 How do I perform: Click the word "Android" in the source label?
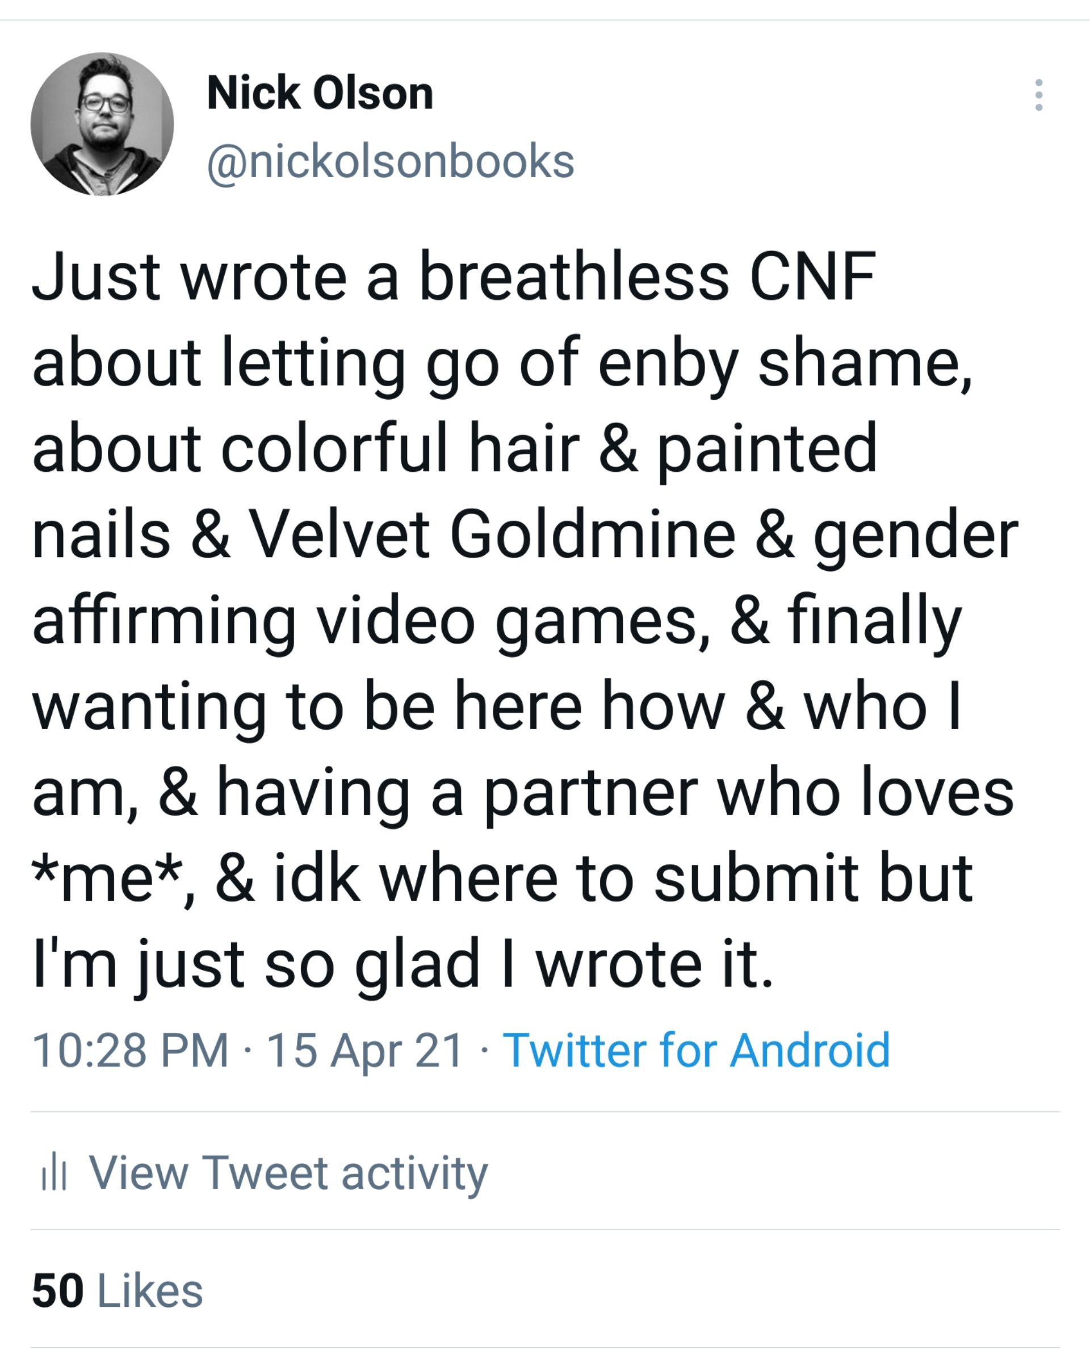point(810,1050)
